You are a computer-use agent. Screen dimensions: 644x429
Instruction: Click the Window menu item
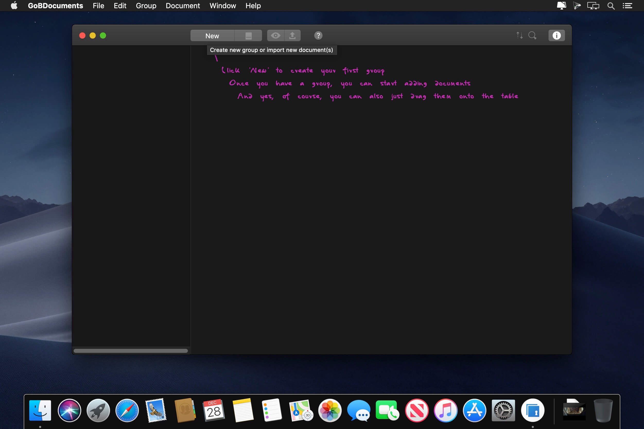pos(223,6)
